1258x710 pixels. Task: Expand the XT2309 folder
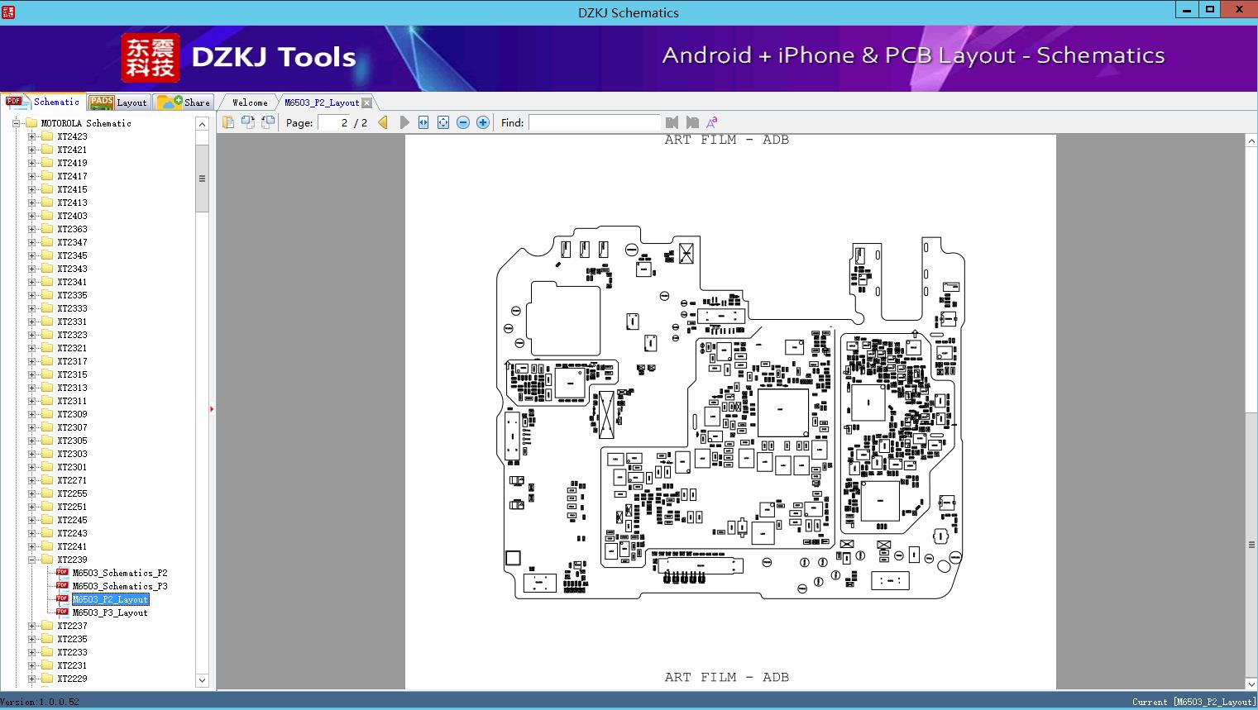click(x=31, y=414)
